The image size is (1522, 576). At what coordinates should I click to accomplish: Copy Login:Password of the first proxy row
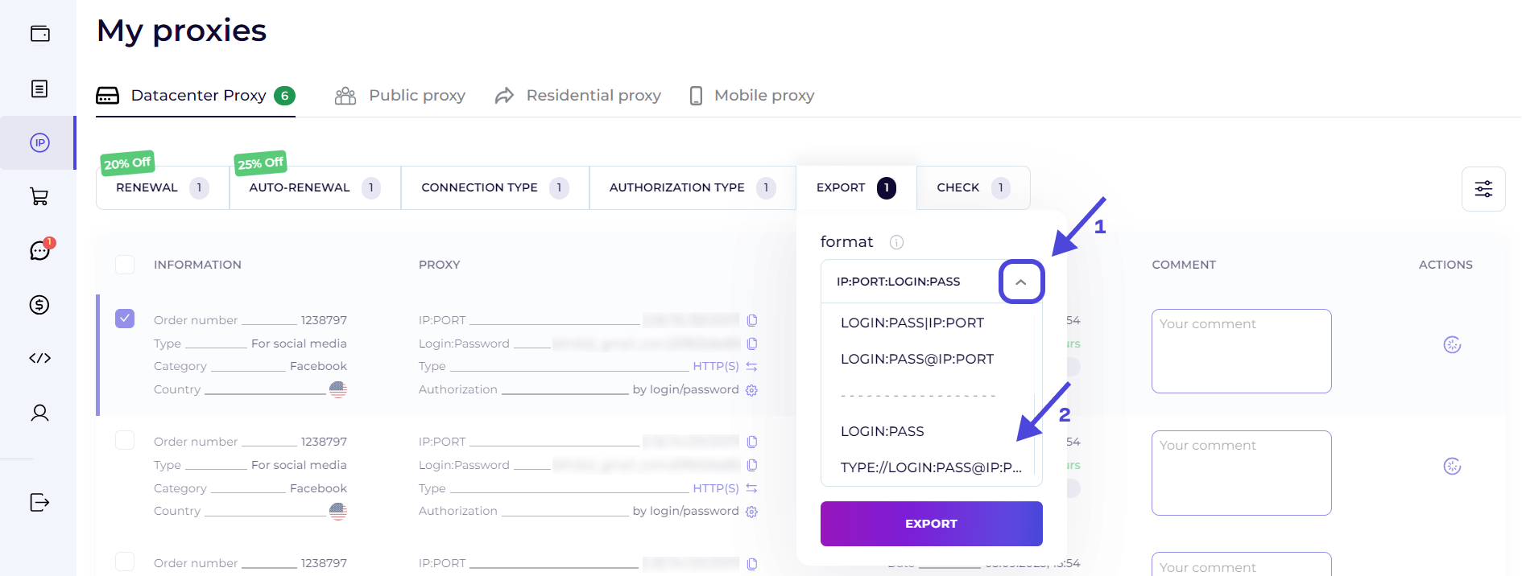pos(752,344)
